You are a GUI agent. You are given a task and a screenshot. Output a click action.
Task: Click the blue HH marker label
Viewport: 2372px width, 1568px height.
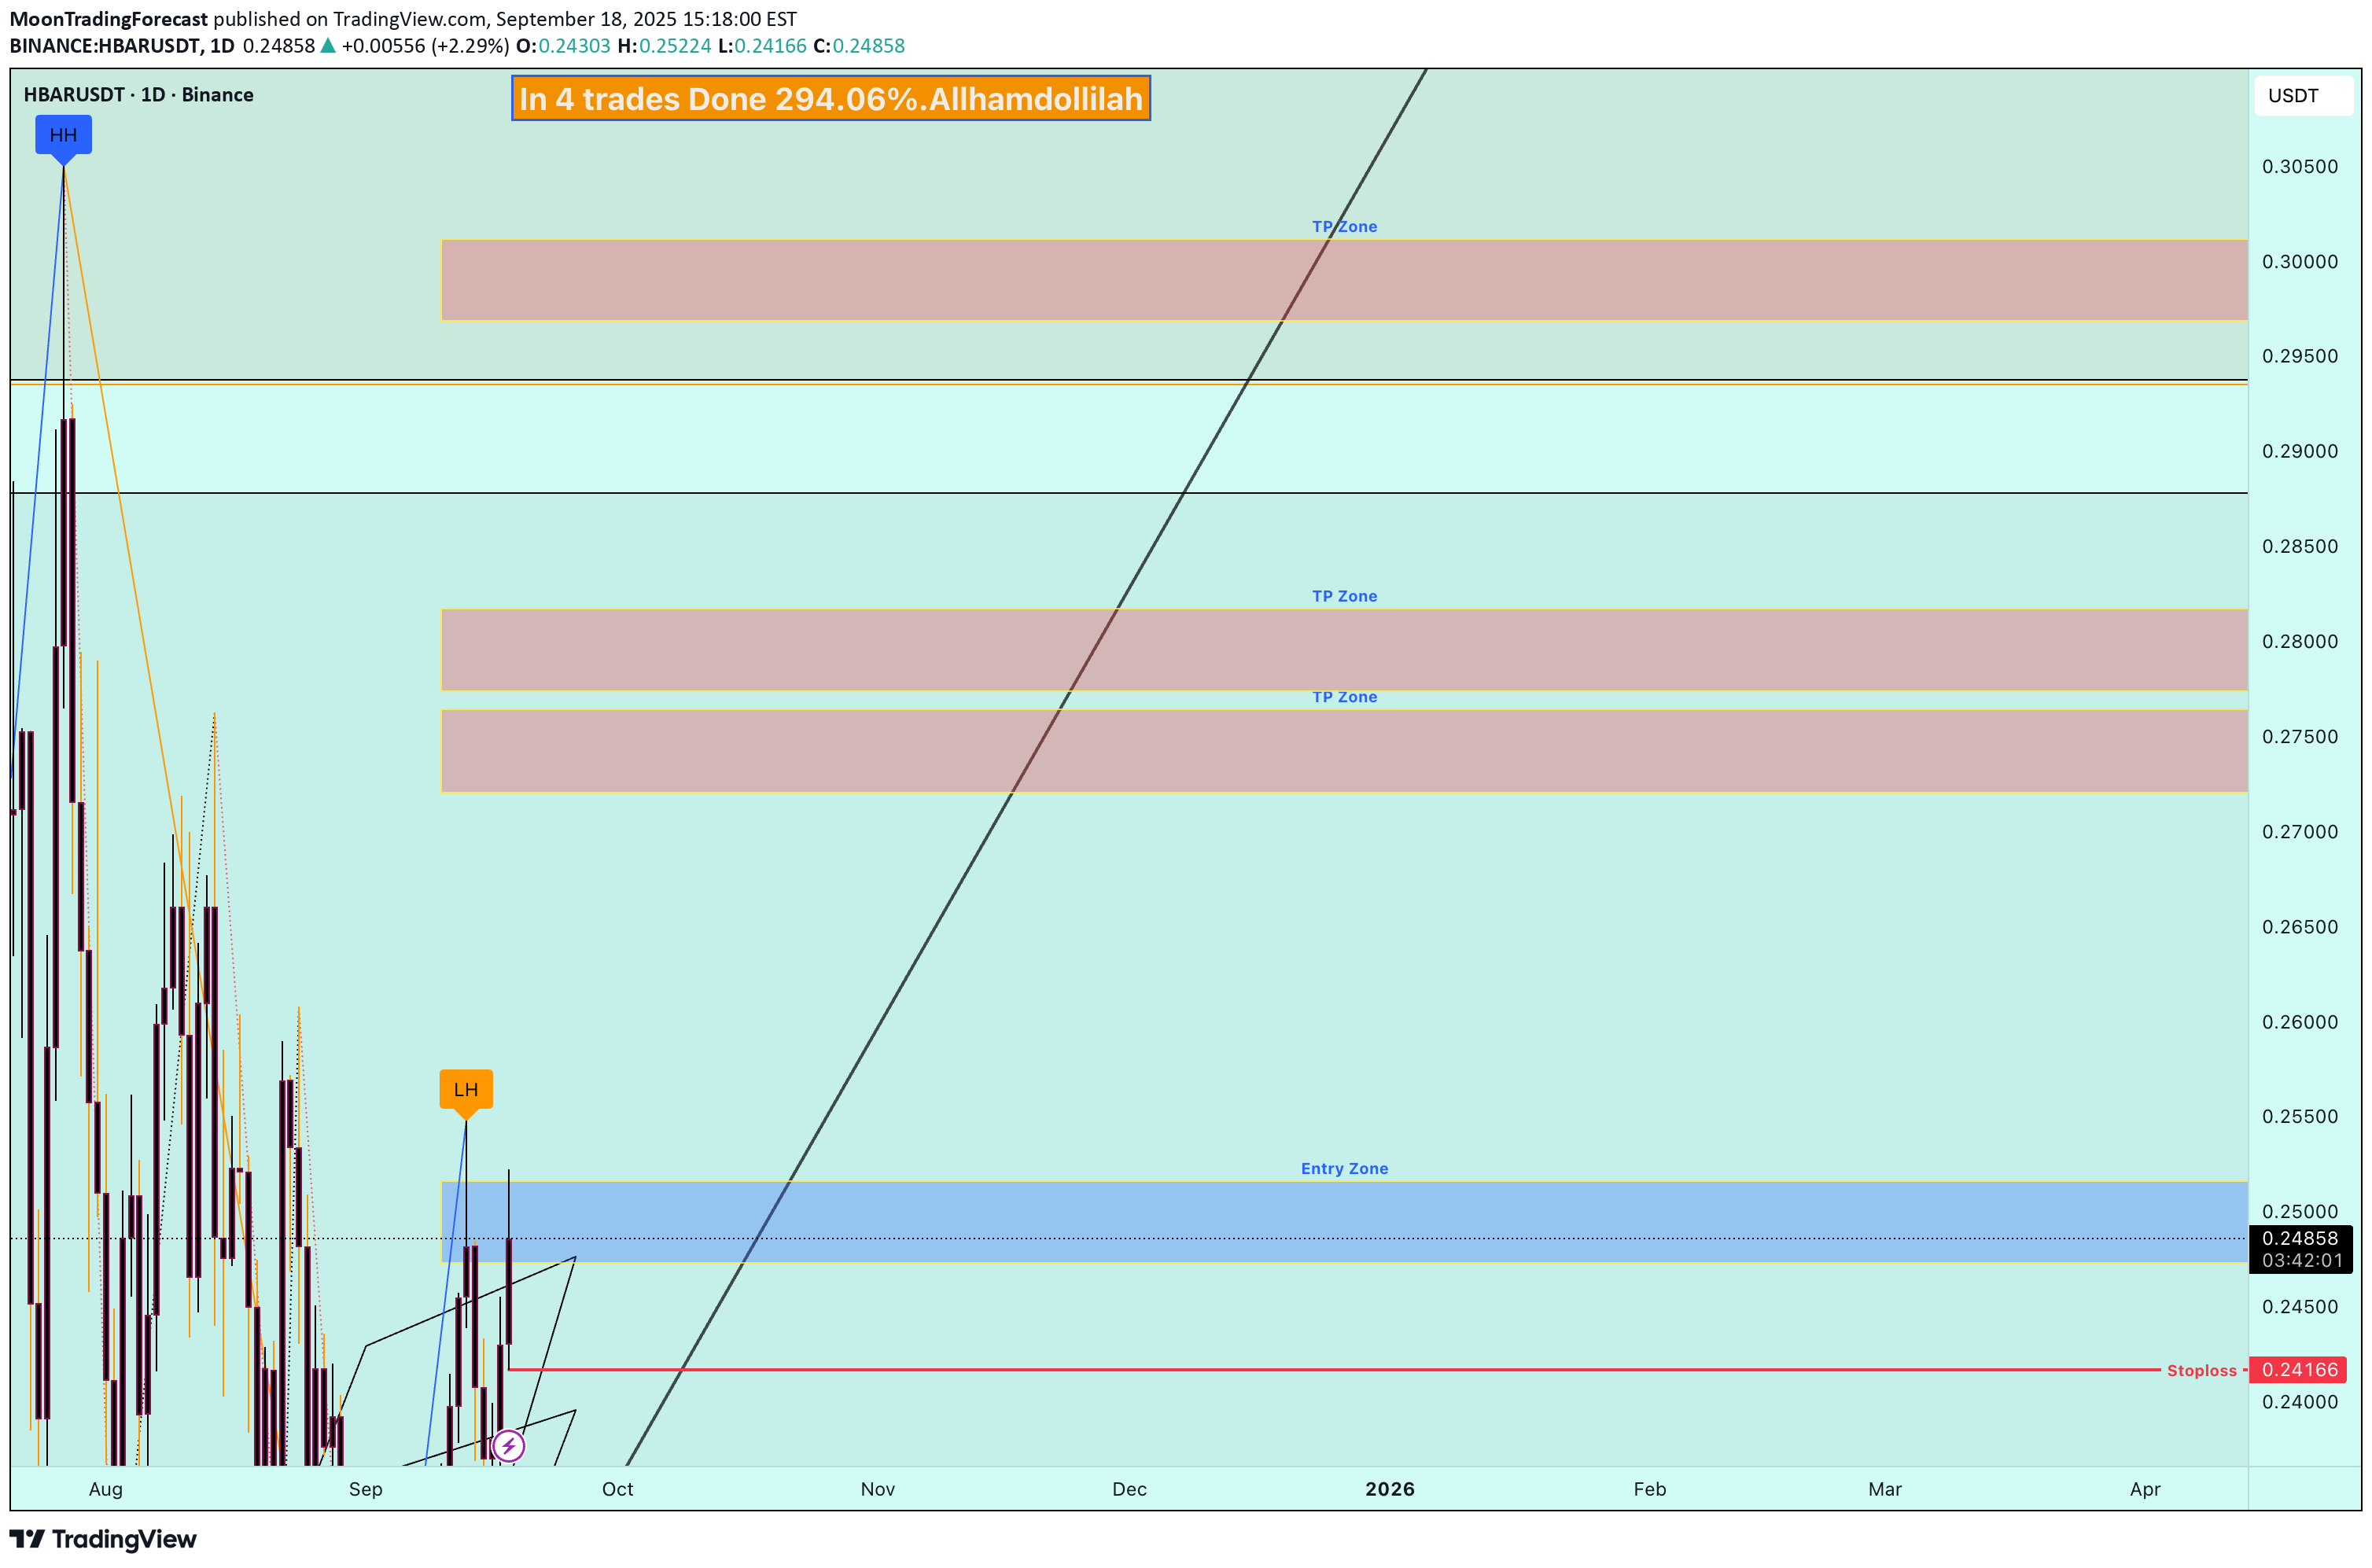tap(63, 135)
